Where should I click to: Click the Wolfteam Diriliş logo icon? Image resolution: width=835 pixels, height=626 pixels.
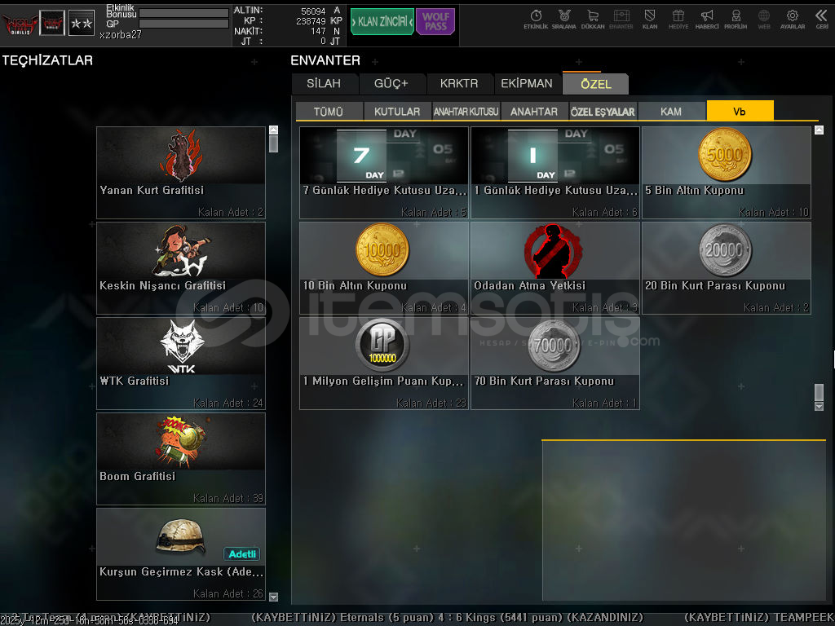pyautogui.click(x=20, y=24)
